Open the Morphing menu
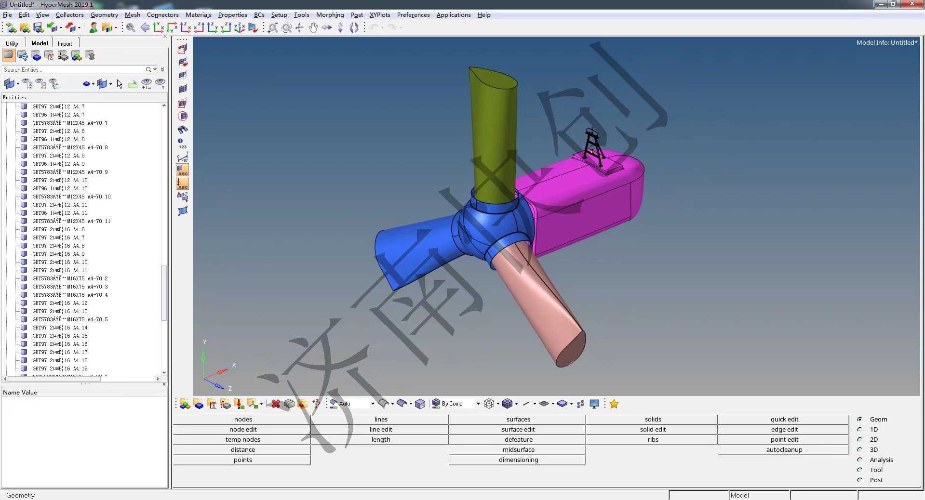This screenshot has width=925, height=500. pyautogui.click(x=330, y=15)
